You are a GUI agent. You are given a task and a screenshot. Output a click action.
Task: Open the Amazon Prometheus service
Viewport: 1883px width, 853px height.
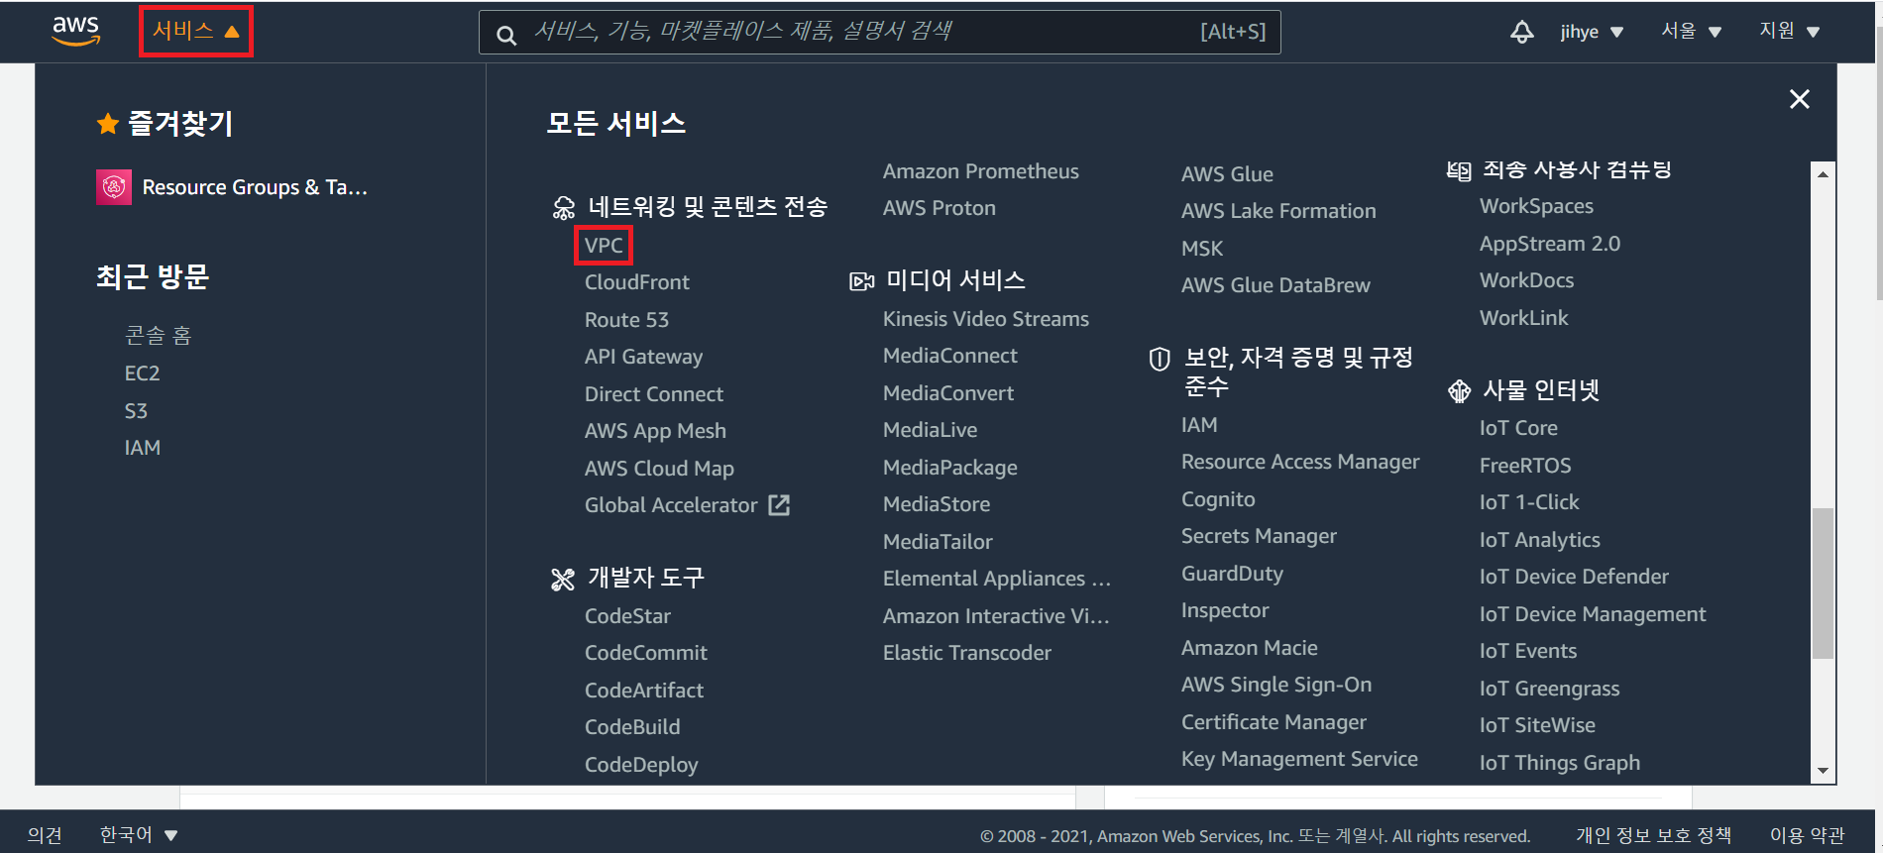[981, 171]
